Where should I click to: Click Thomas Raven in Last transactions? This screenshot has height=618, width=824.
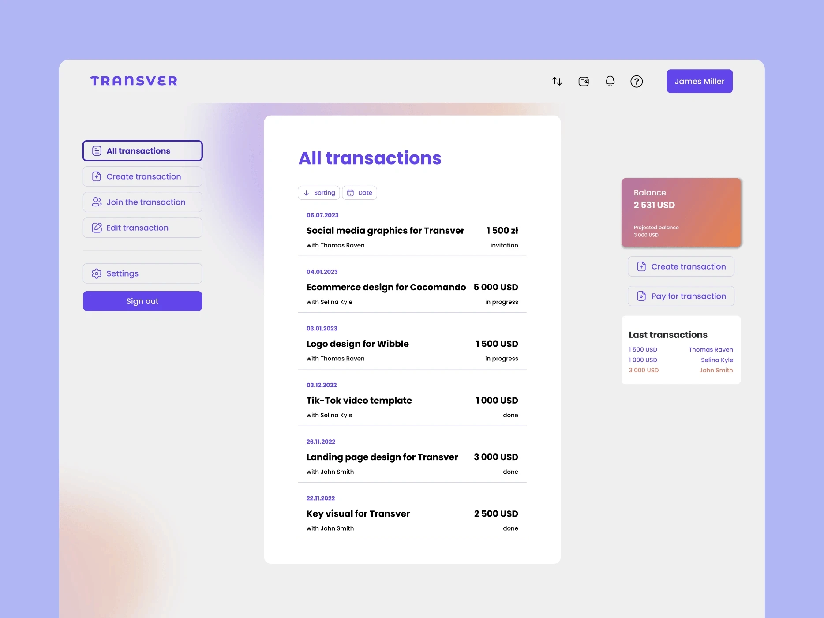pyautogui.click(x=711, y=349)
